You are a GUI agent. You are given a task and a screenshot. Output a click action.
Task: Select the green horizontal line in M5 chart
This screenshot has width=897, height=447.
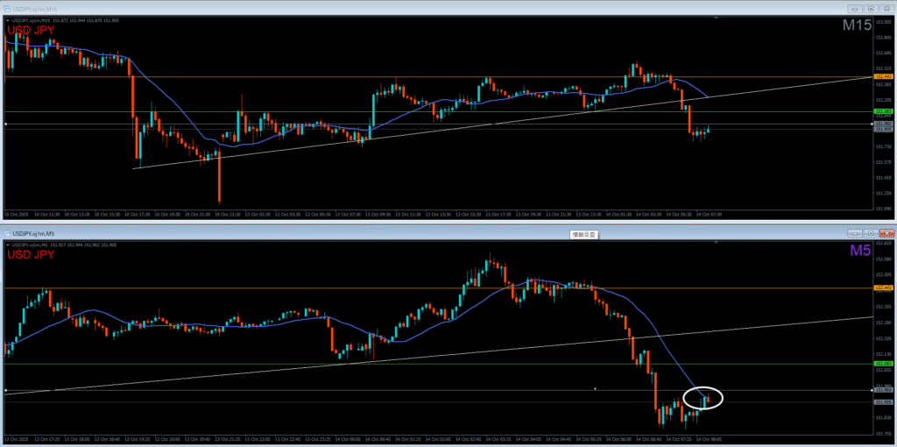pyautogui.click(x=263, y=363)
